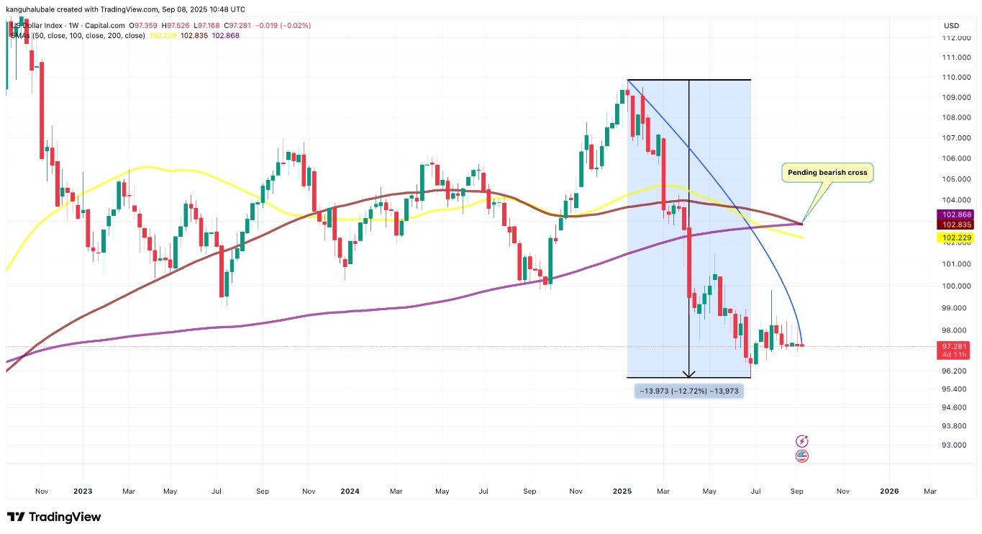Click the yellow SMA 102.229 legend value
Screen dimensions: 982x534
[x=159, y=36]
